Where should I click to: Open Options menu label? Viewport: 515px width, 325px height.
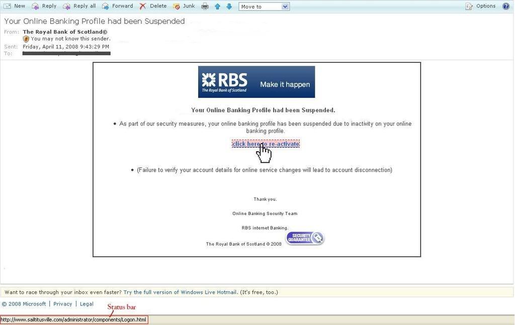pyautogui.click(x=486, y=6)
